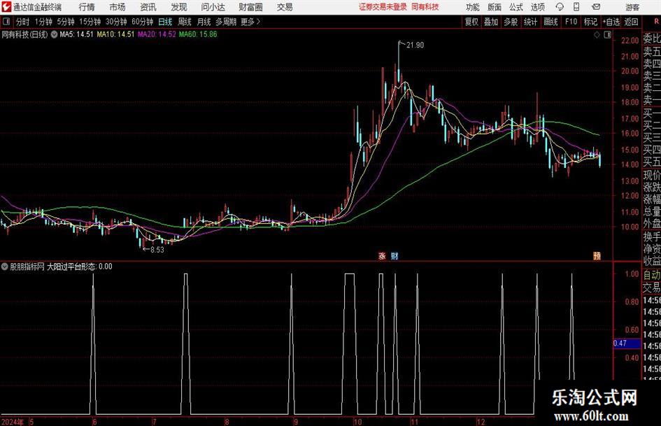Select the 日线 daily period tab
This screenshot has height=426, width=661.
pos(165,22)
